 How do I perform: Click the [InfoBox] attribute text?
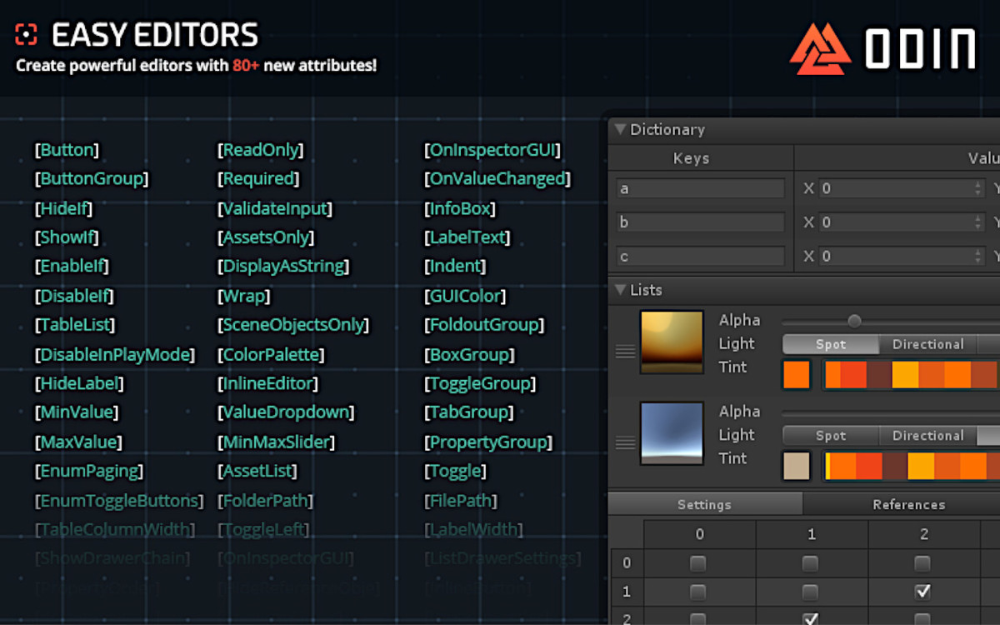pyautogui.click(x=460, y=208)
